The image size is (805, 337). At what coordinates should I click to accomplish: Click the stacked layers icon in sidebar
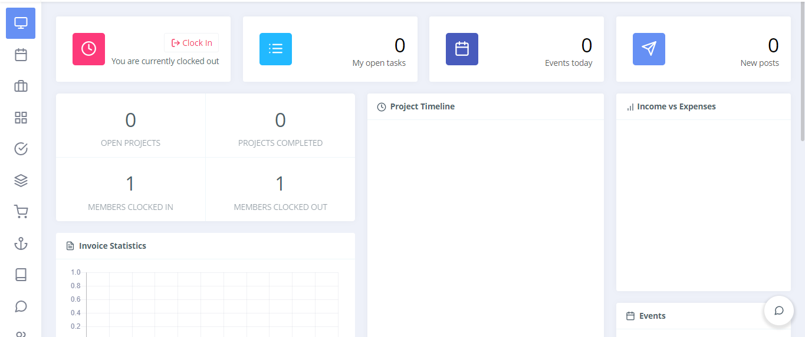point(21,181)
